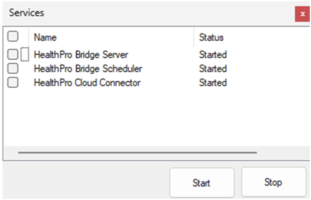This screenshot has width=311, height=200.
Task: Check the HealthPro Cloud Connector checkbox
Action: coord(13,82)
